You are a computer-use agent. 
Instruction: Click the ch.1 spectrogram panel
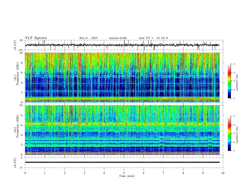click(122, 77)
